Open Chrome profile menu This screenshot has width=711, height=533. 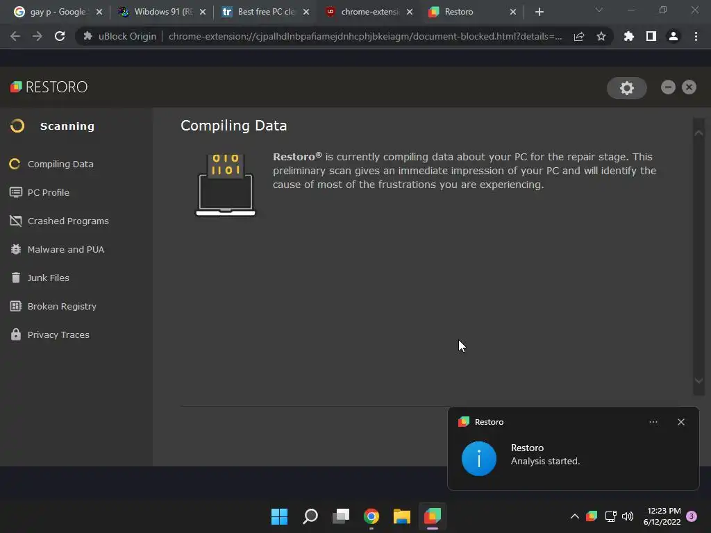tap(674, 36)
